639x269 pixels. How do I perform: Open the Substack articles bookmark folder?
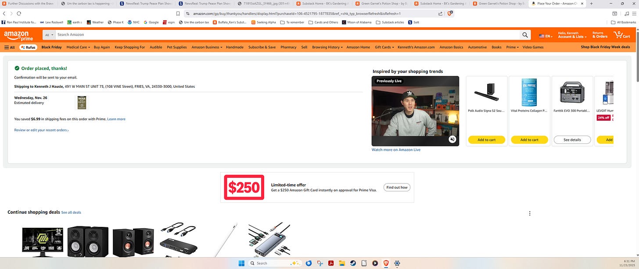[x=390, y=22]
